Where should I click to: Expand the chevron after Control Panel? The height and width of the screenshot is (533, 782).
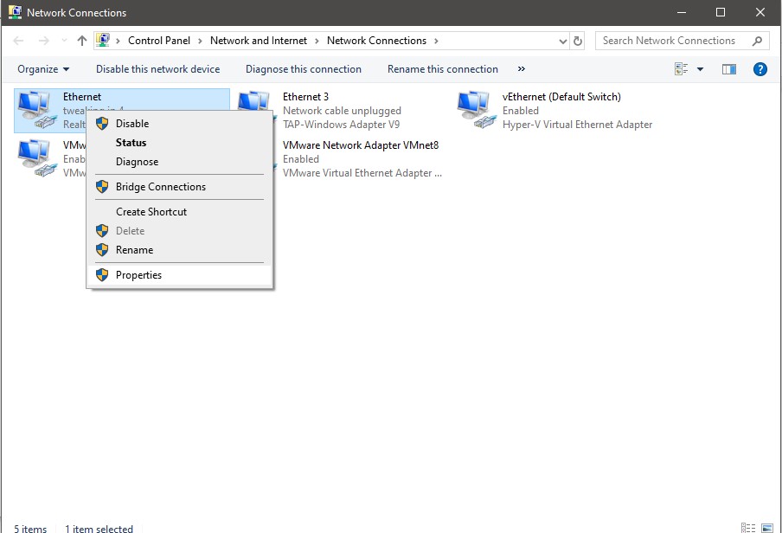[200, 41]
